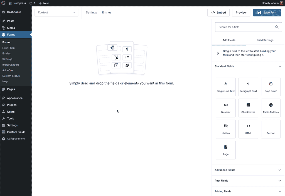Add a Number field
The image size is (285, 196).
[x=225, y=108]
